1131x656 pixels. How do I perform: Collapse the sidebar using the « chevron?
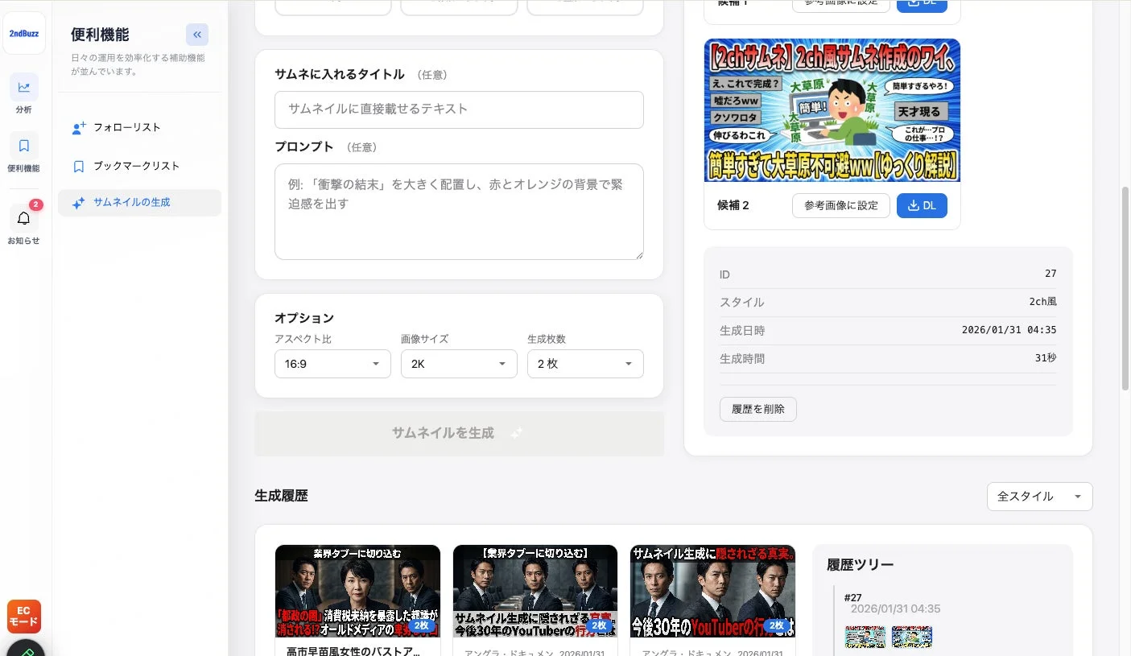(196, 34)
